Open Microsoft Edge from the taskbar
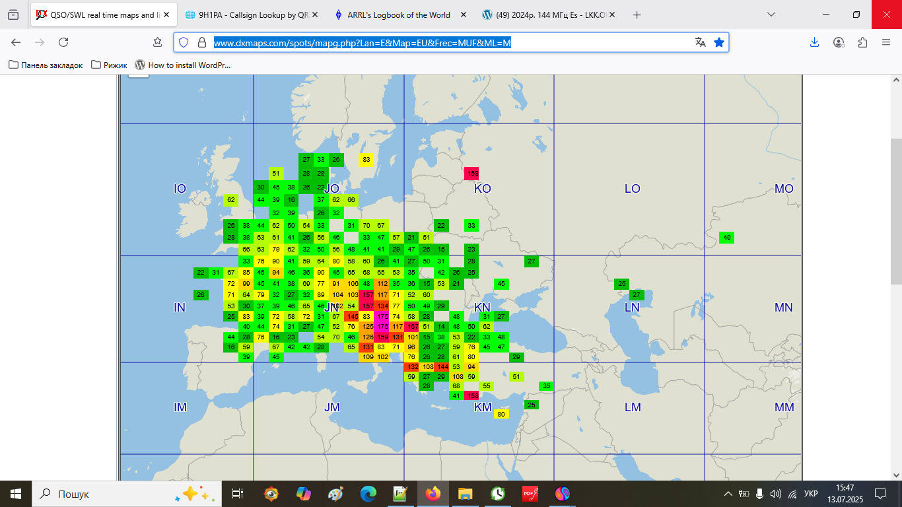Image resolution: width=902 pixels, height=507 pixels. tap(368, 494)
